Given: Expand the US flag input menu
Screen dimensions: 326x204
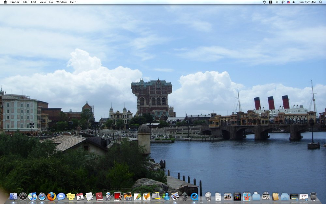Looking at the screenshot, I should tap(288, 2).
